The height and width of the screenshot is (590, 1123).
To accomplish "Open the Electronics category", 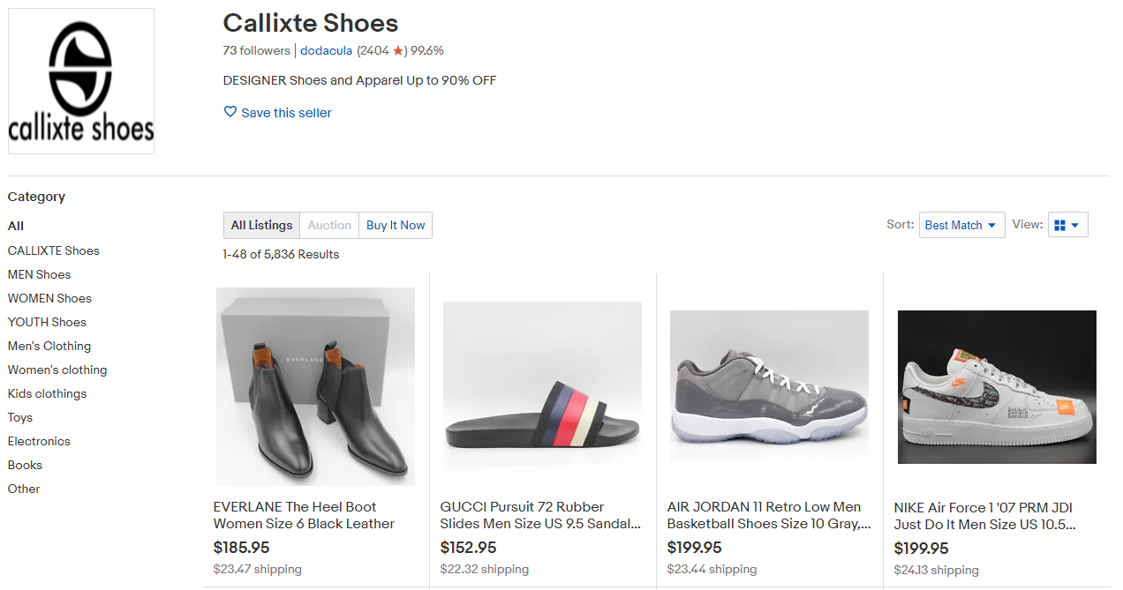I will tap(38, 441).
